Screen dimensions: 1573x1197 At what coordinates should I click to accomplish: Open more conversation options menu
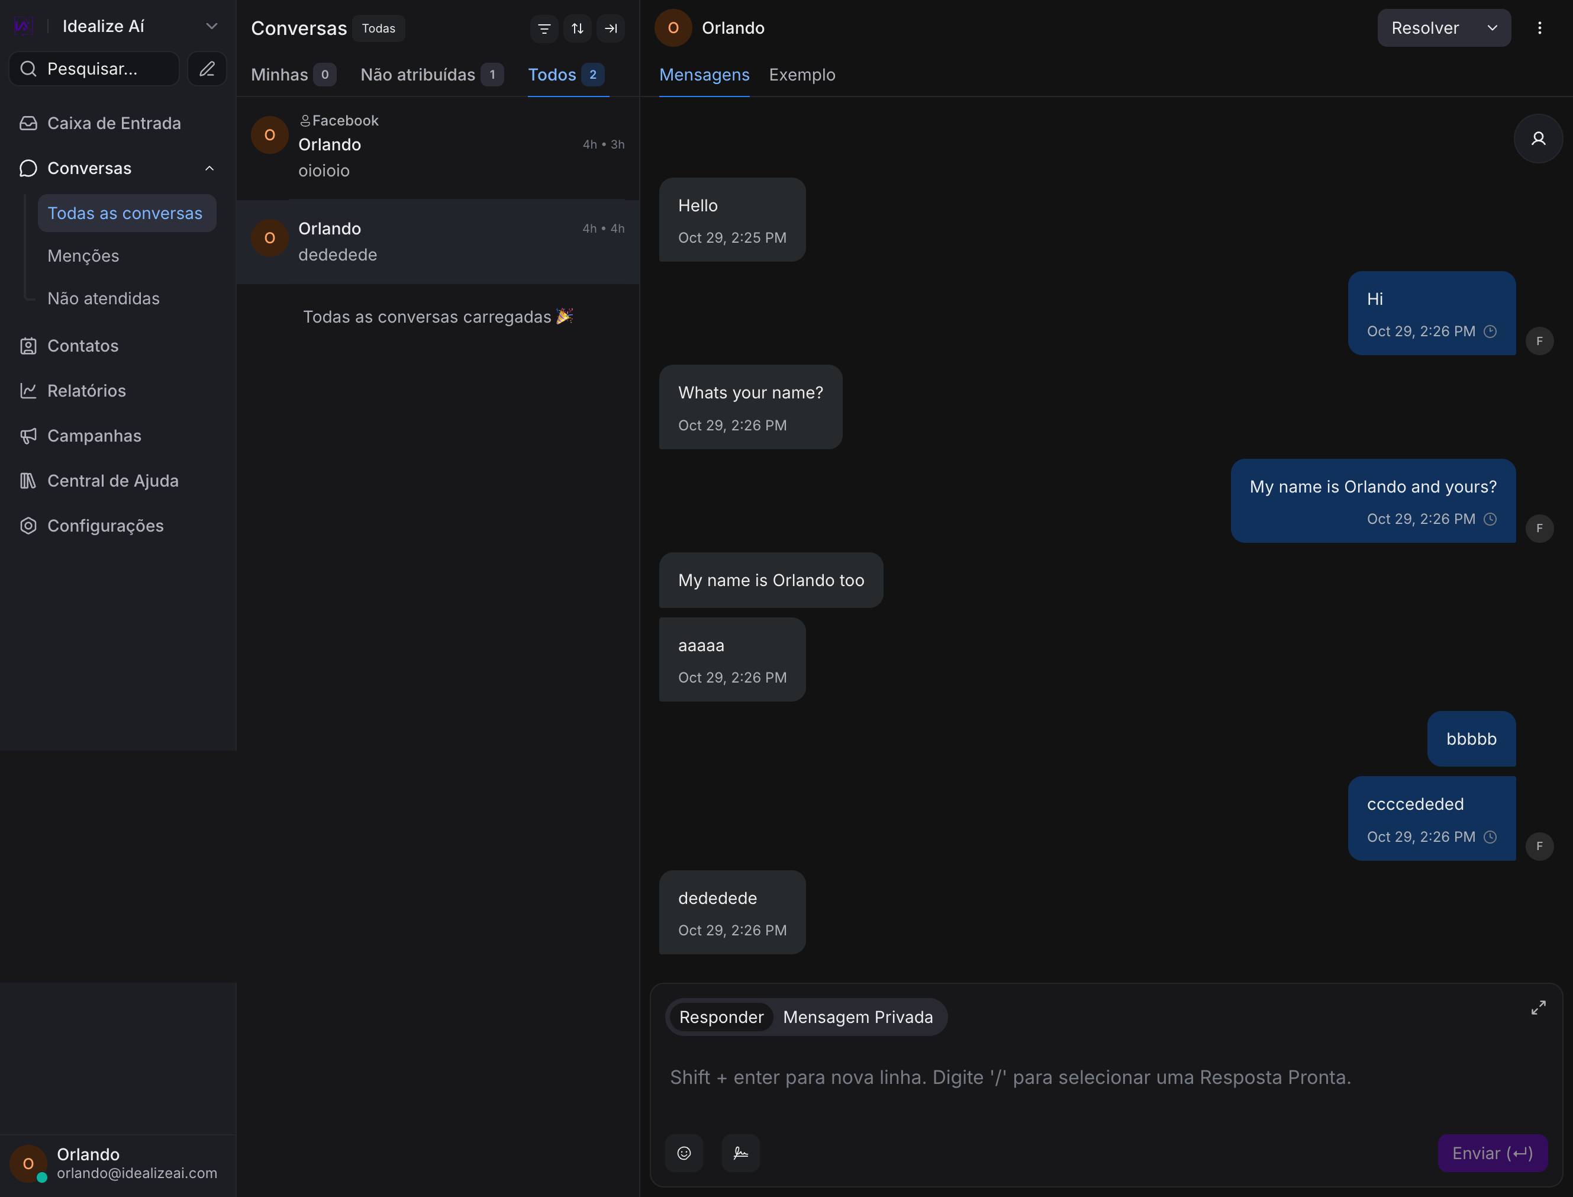click(x=1540, y=28)
